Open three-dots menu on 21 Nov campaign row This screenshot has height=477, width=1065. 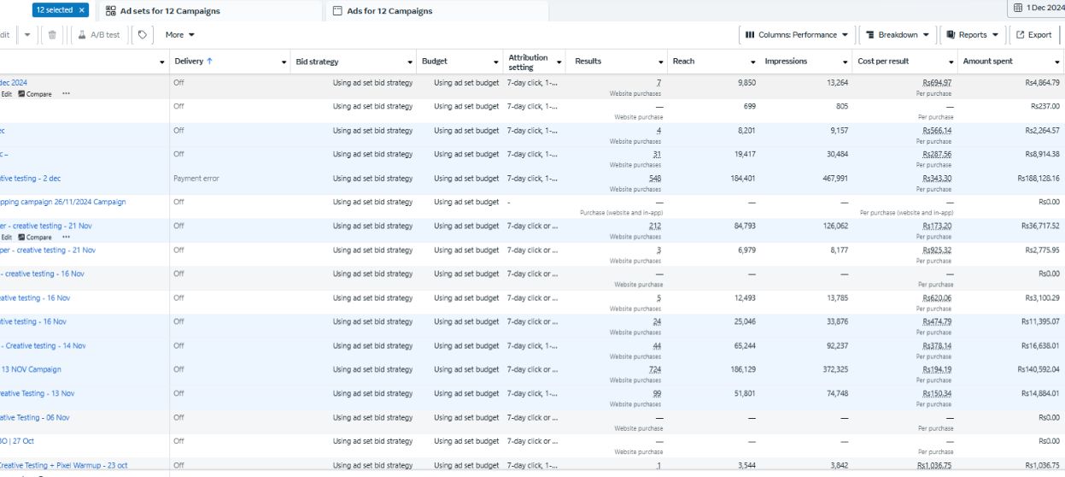67,238
